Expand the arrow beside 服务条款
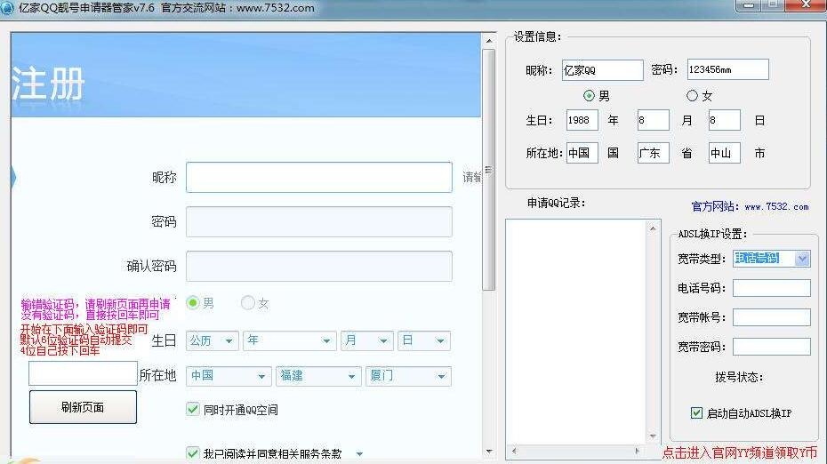The image size is (827, 464). coord(359,454)
